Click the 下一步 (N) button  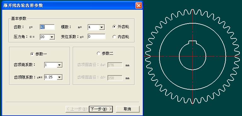[101, 109]
